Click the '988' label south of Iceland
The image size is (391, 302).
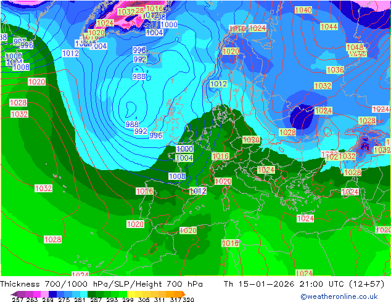coord(139,76)
